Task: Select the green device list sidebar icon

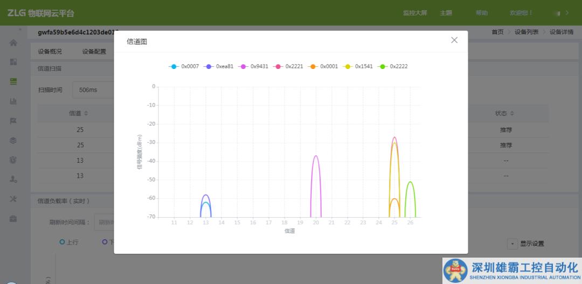Action: tap(13, 81)
